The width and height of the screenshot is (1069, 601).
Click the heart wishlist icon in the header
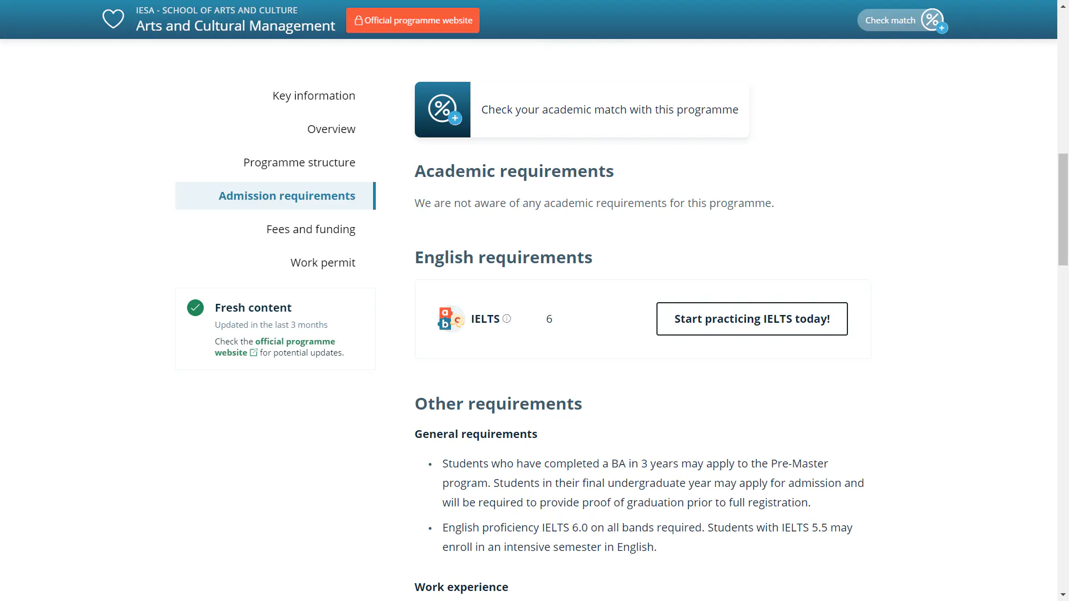tap(113, 18)
